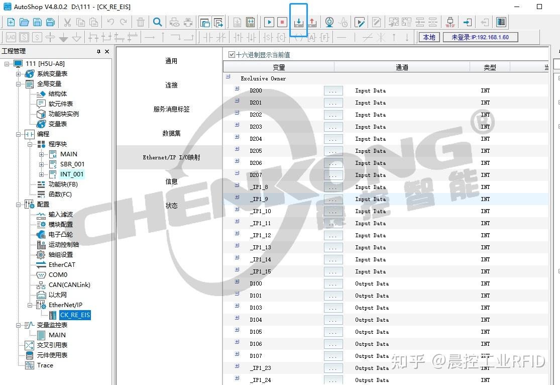Screen dimensions: 560x385
Task: Expand the _IP1_9 variable row
Action: click(237, 197)
